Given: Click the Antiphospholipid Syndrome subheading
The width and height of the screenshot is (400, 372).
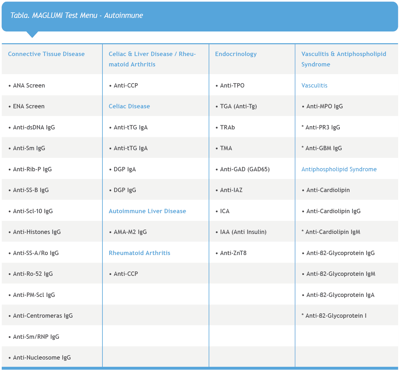Looking at the screenshot, I should coord(339,169).
